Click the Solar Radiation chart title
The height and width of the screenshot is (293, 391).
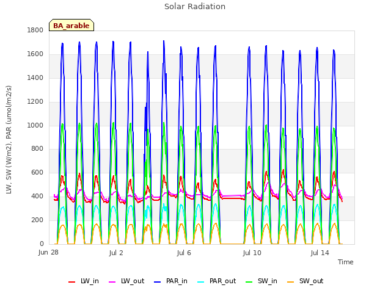pos(195,7)
